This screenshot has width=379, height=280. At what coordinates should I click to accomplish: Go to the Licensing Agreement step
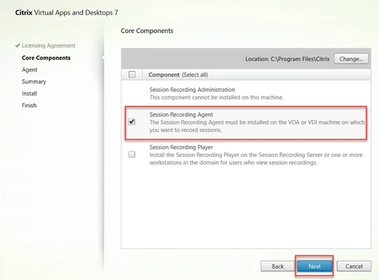click(x=49, y=45)
